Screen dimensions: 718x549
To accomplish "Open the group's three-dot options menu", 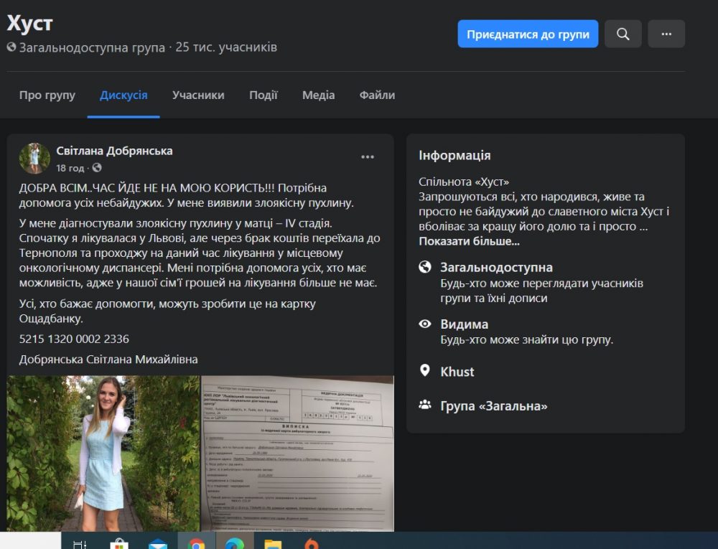I will click(666, 34).
